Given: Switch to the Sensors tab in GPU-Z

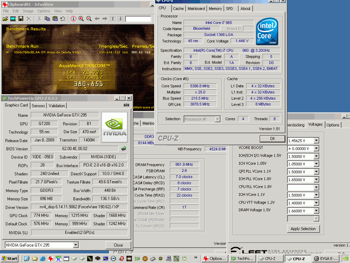Looking at the screenshot, I should [x=38, y=105].
